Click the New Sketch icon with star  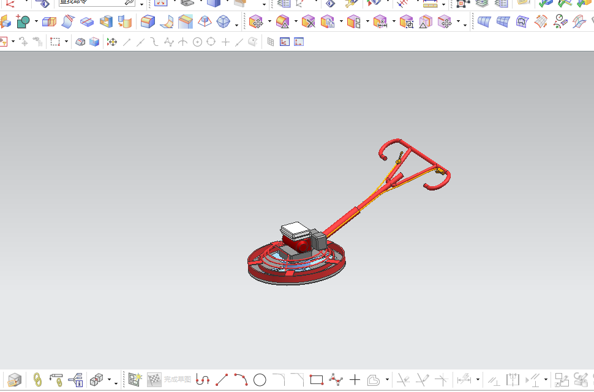coord(135,379)
